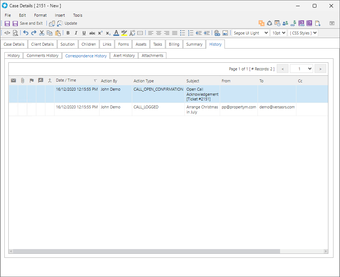Open the Segoe UI Light font dropdown

[250, 33]
